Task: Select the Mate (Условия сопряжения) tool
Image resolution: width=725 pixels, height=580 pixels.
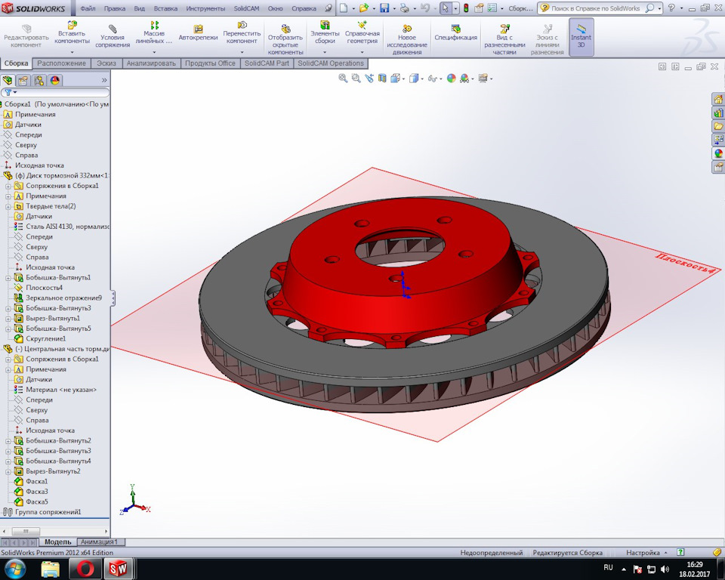Action: (113, 28)
